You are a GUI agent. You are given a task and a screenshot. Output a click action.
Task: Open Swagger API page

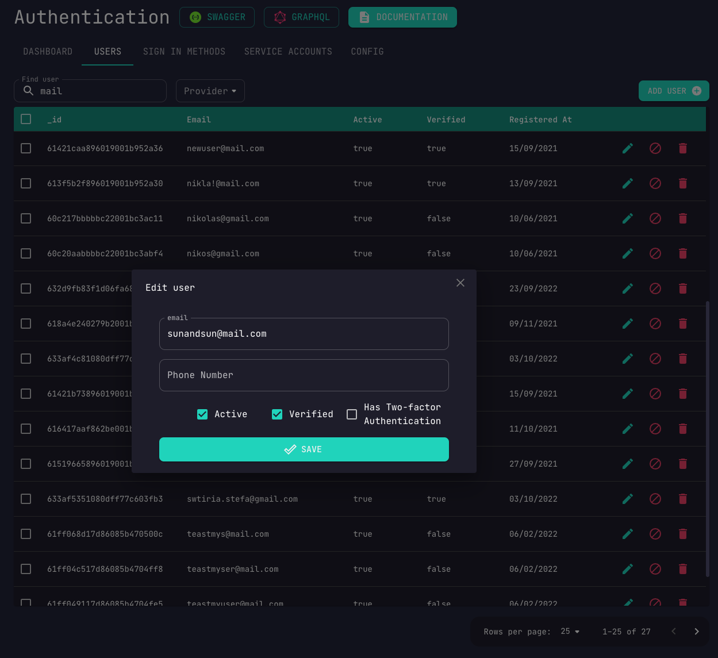(217, 17)
